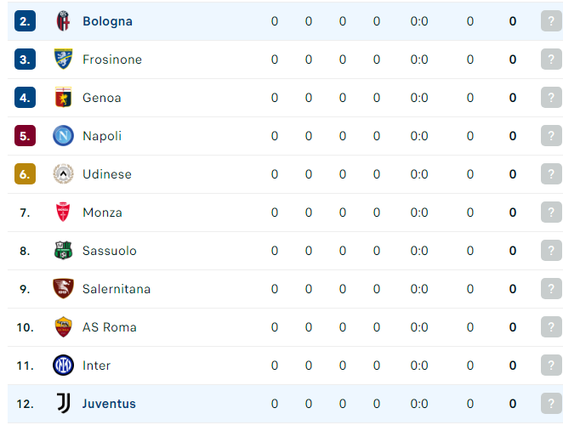Screen dimensions: 563x425
Task: Click the Udinese club crest
Action: pyautogui.click(x=63, y=174)
